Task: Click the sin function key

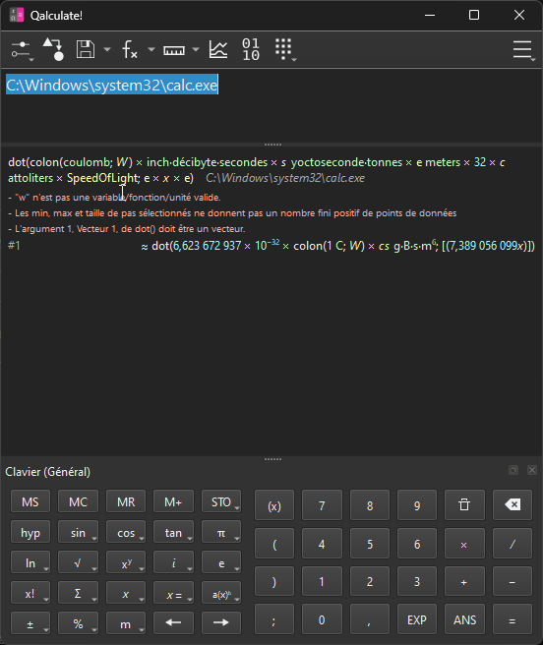Action: tap(79, 532)
